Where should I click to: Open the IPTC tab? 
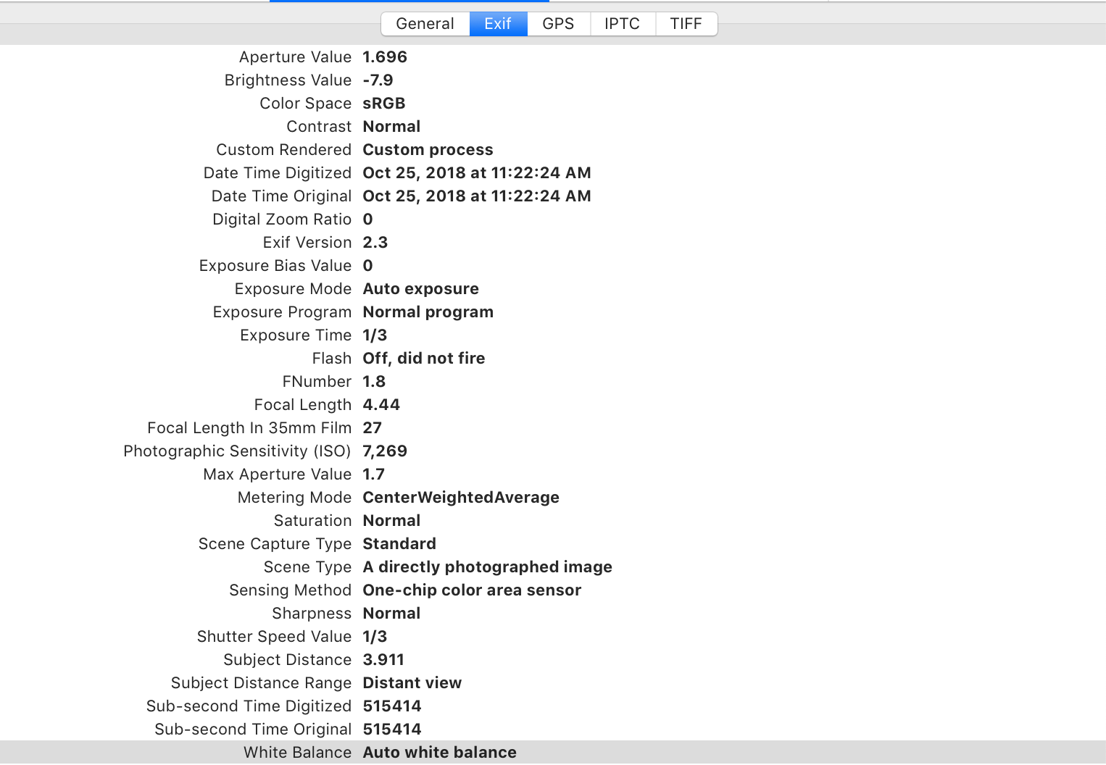[623, 24]
